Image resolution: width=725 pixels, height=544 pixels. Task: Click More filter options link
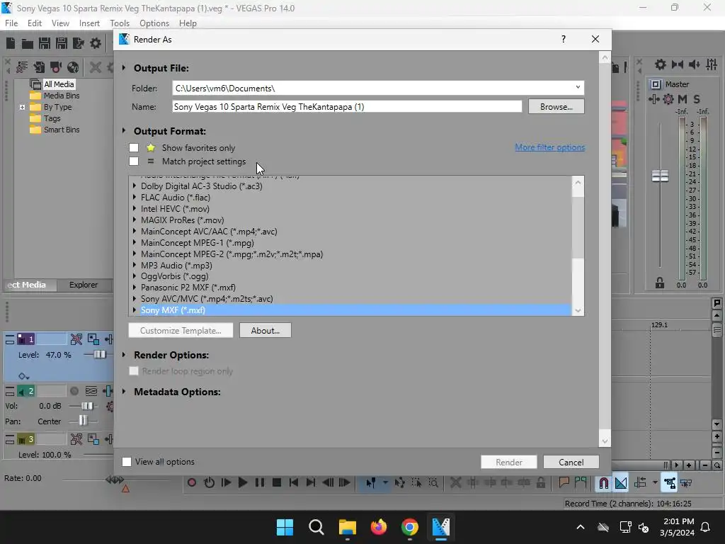(x=549, y=147)
